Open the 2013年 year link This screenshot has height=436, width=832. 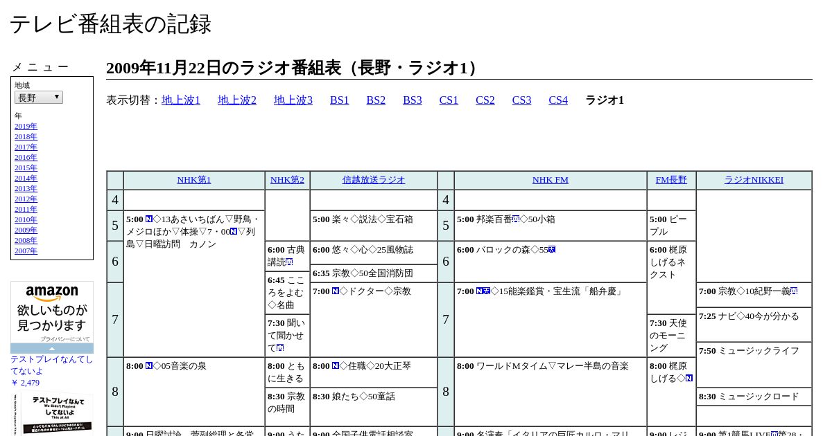(x=26, y=188)
